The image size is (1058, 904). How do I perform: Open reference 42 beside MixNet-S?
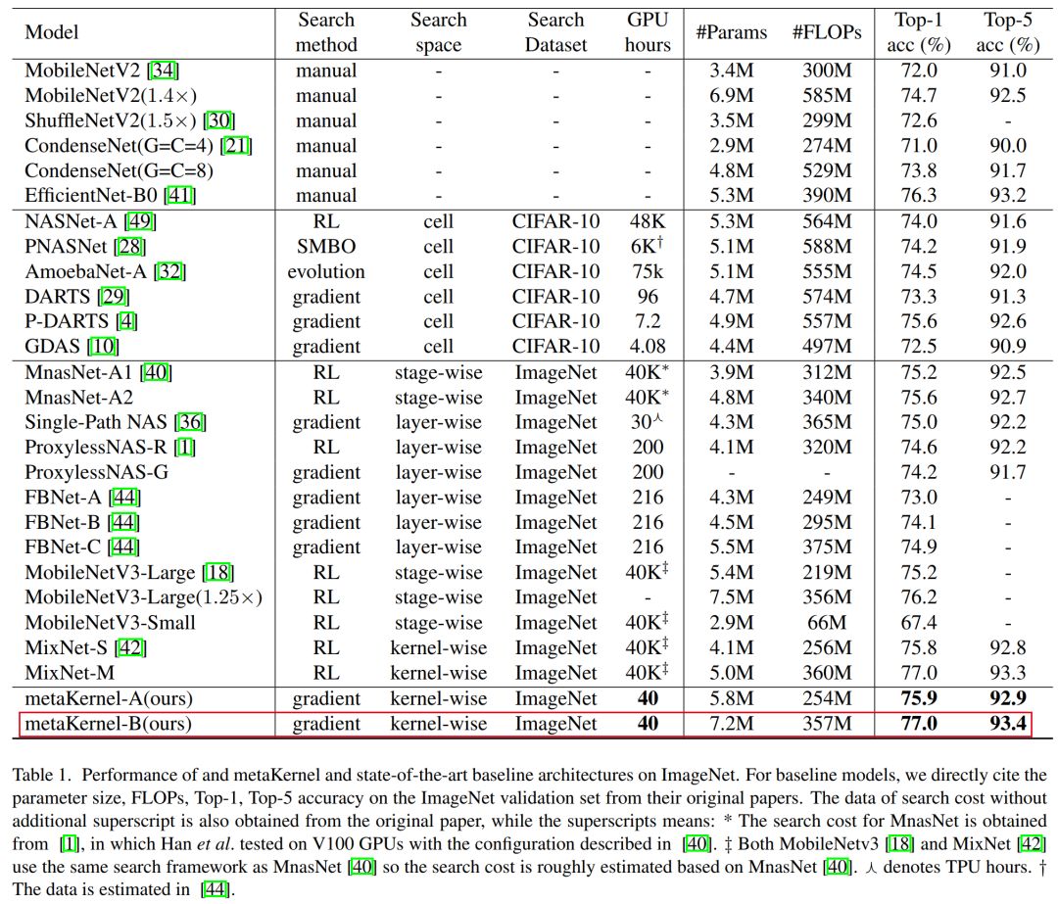click(x=131, y=647)
